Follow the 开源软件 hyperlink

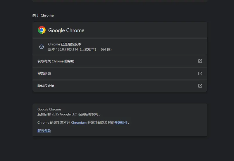click(x=121, y=122)
